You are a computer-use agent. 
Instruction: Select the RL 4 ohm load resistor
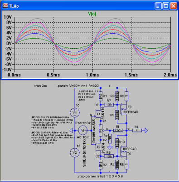(x=137, y=131)
